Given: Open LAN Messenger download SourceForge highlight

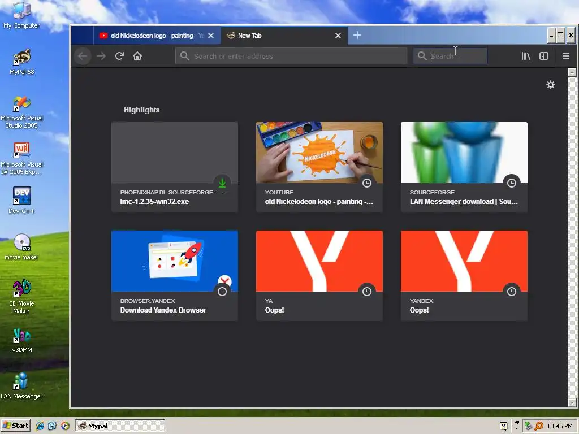Looking at the screenshot, I should coord(464,167).
